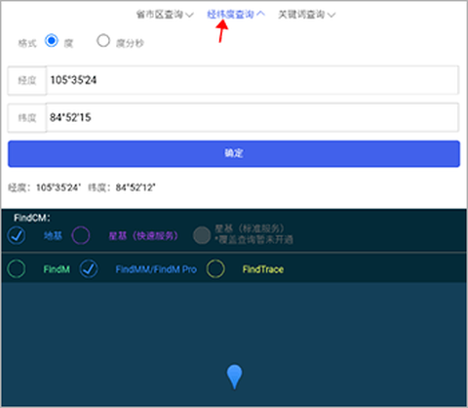Click the 经度 longitude input field

coord(253,80)
